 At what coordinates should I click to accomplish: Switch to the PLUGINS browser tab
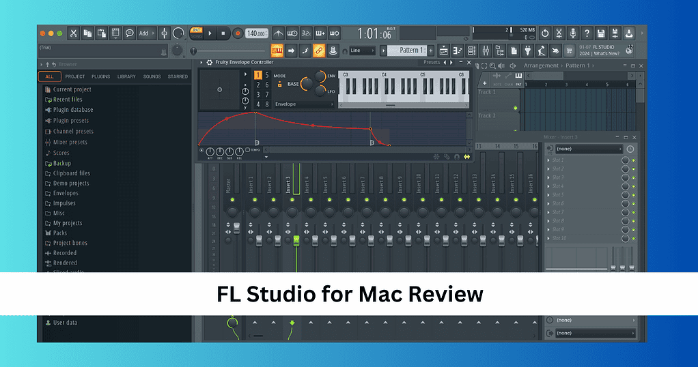click(x=100, y=76)
